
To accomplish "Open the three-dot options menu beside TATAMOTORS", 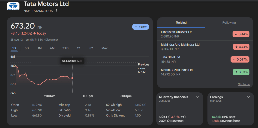I will coord(56,11).
